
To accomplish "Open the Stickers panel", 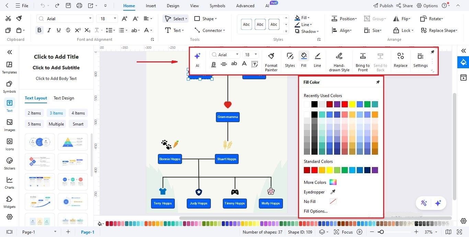I will tap(9, 163).
